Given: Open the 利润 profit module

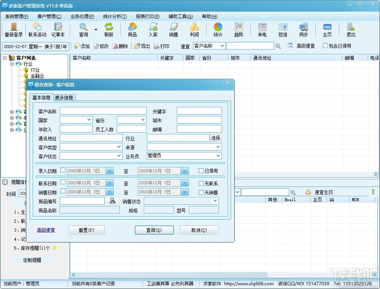Looking at the screenshot, I should click(194, 30).
